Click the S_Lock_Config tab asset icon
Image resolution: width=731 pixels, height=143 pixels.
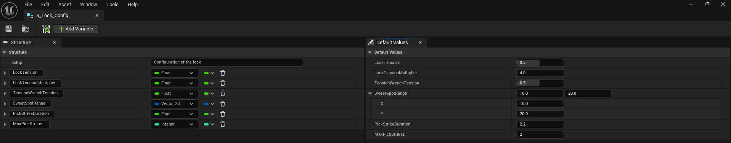[x=30, y=16]
